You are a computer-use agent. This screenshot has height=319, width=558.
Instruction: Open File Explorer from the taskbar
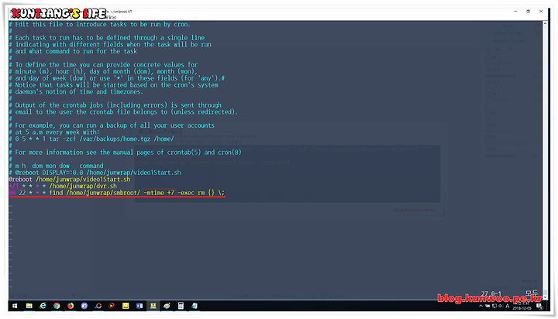point(29,306)
